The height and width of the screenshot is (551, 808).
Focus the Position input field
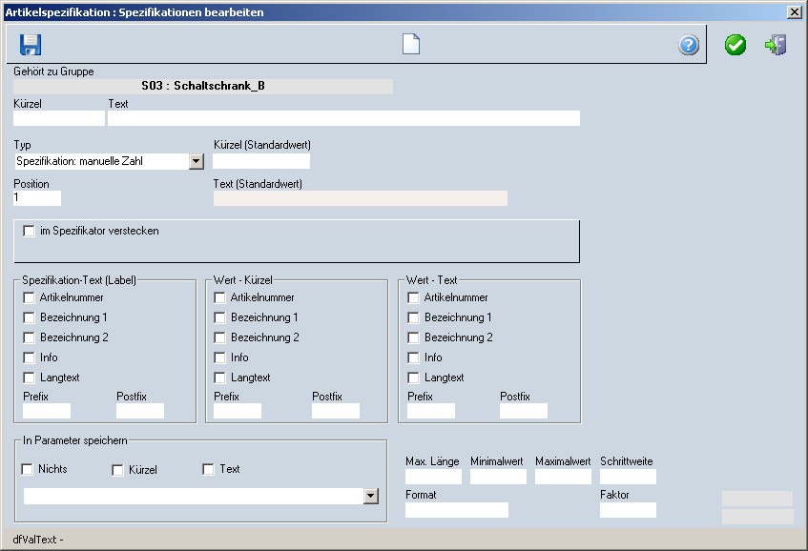37,198
